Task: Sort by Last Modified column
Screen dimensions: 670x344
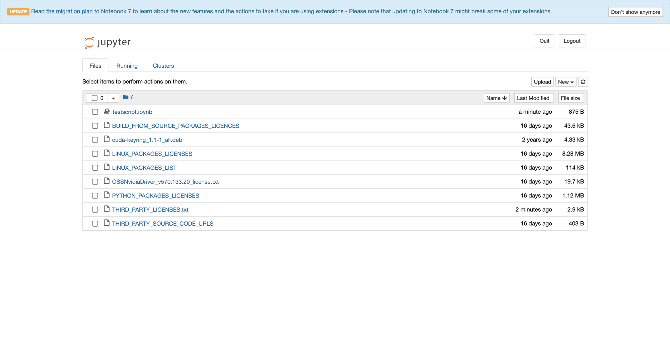Action: coord(533,98)
